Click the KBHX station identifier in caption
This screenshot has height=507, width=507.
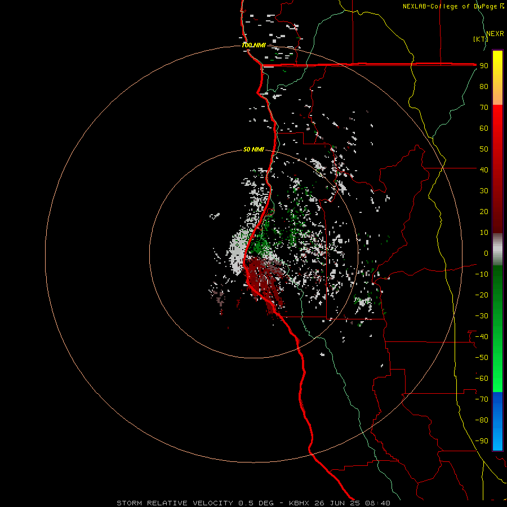point(299,503)
